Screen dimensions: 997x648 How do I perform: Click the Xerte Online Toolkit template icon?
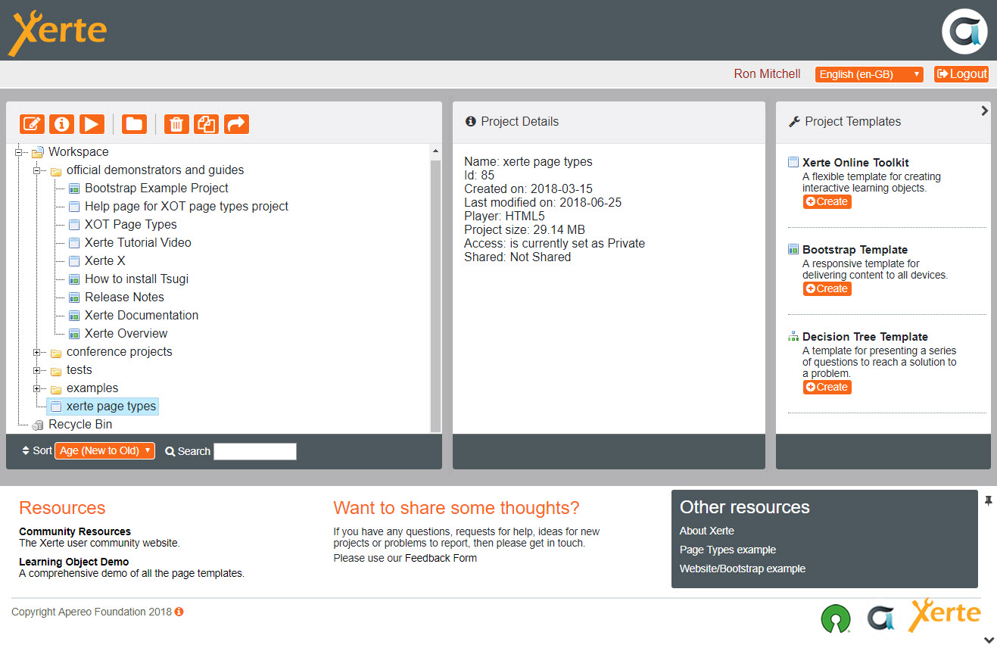click(793, 162)
